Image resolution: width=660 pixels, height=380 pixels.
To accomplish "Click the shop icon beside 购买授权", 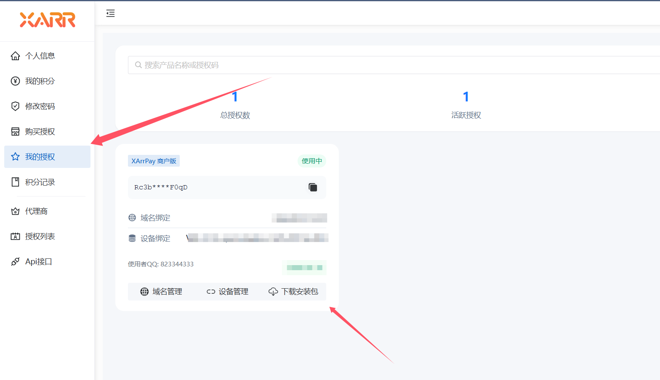I will 15,131.
